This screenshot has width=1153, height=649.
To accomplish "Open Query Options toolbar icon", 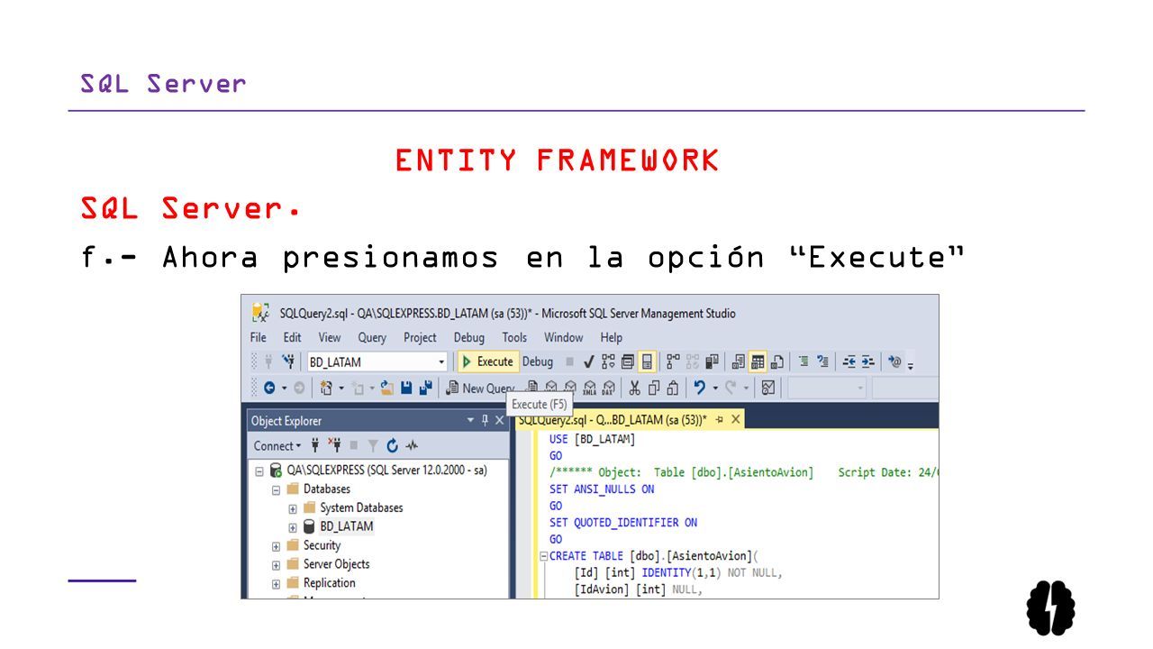I will [627, 361].
